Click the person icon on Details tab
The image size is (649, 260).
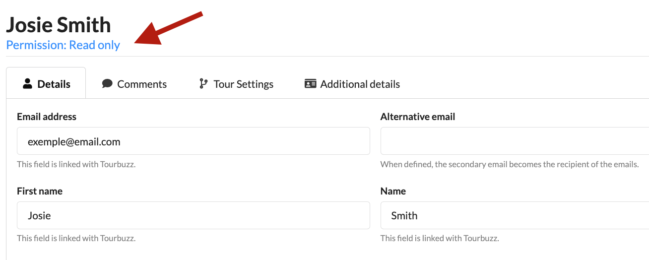pyautogui.click(x=28, y=84)
